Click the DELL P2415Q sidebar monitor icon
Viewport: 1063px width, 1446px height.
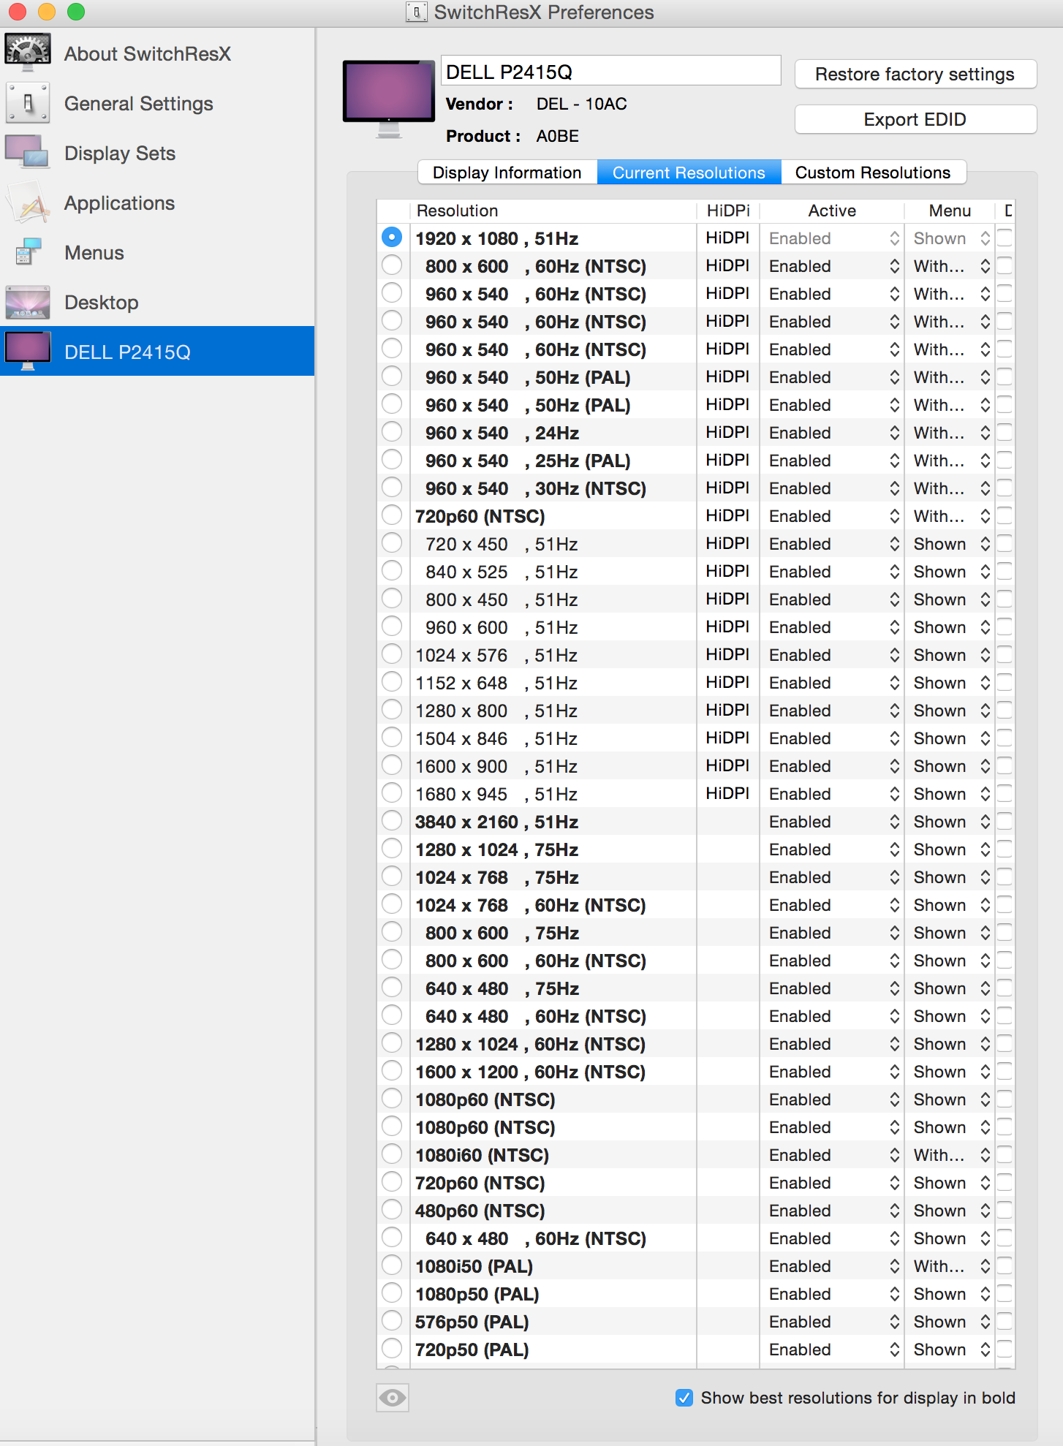pyautogui.click(x=28, y=352)
